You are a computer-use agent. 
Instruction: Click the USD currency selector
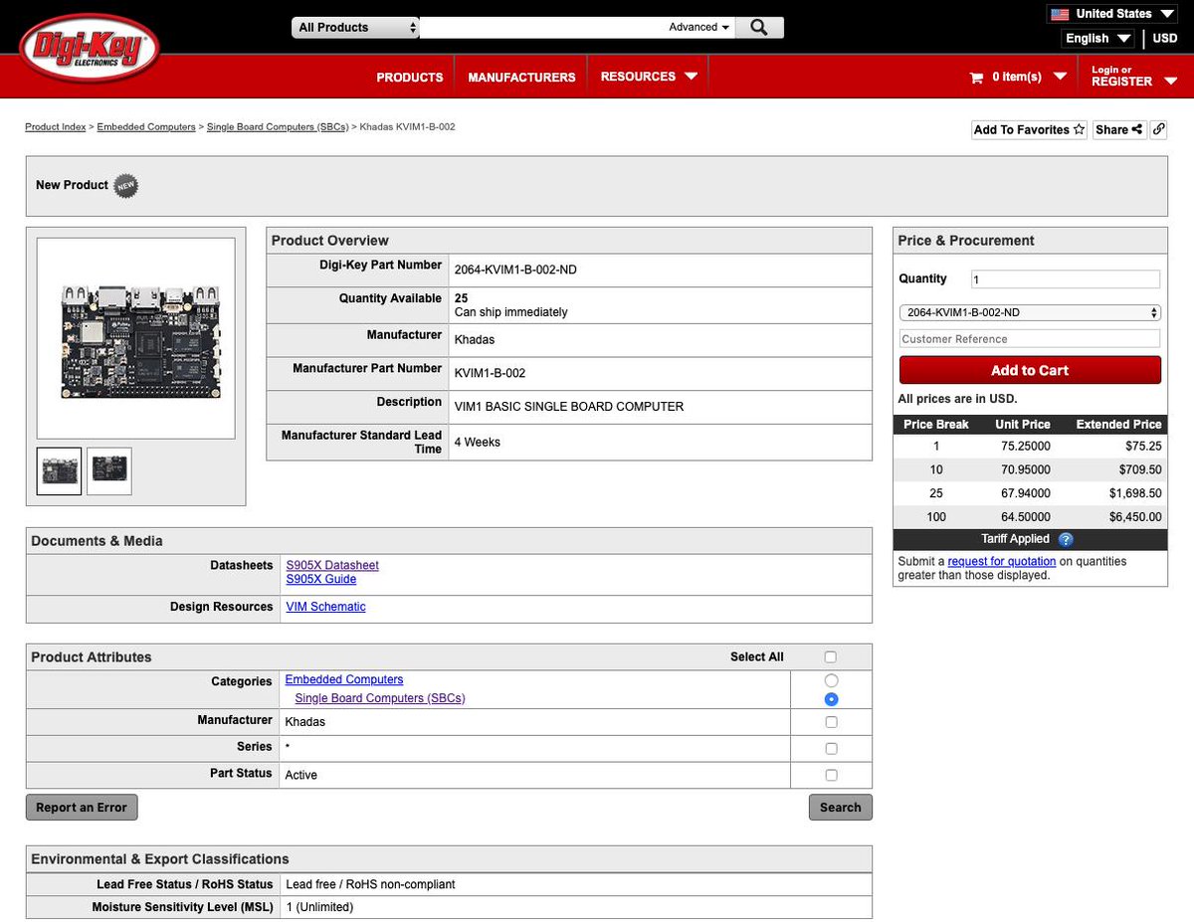1165,39
